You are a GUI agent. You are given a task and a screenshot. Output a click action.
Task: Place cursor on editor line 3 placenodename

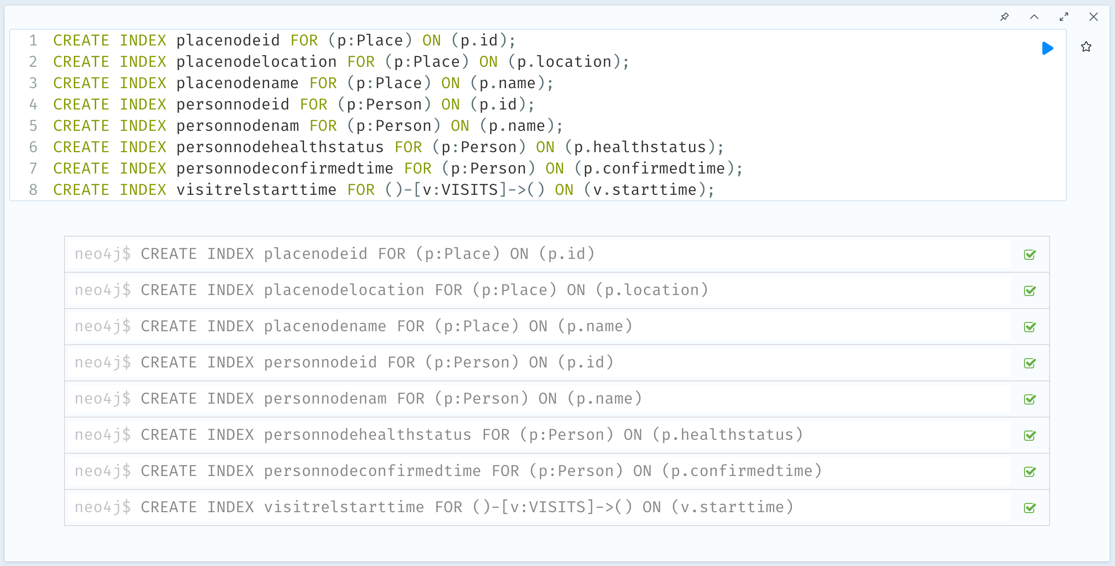coord(238,84)
